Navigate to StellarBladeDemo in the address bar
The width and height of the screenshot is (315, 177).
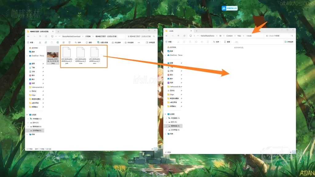coord(208,36)
